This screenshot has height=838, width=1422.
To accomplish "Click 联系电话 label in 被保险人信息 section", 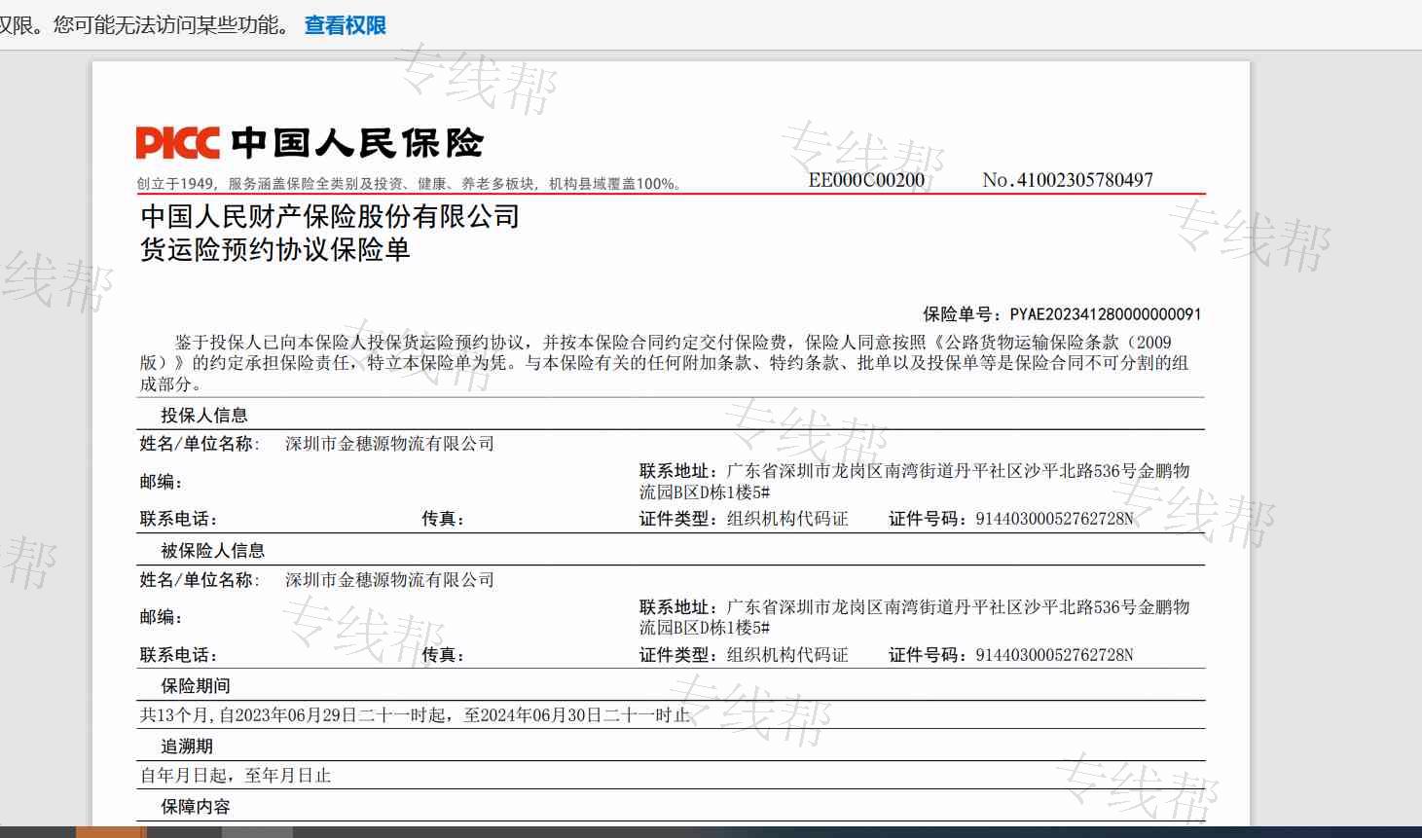I will [179, 655].
